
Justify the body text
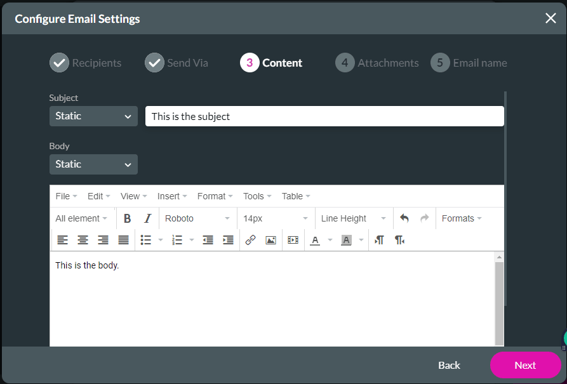pyautogui.click(x=123, y=240)
